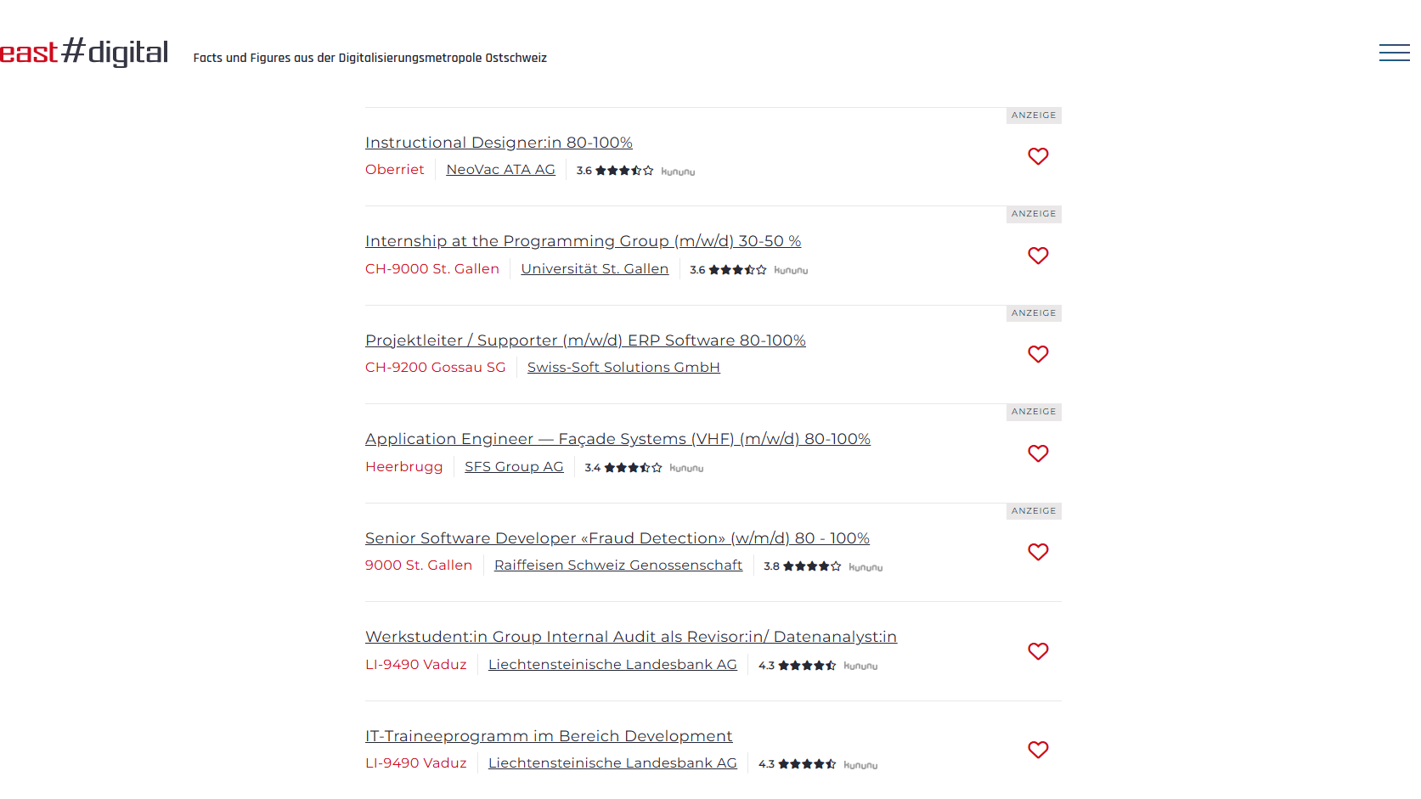Screen dimensions: 1421x799
Task: Open the SFS Group AG company link
Action: tap(514, 466)
